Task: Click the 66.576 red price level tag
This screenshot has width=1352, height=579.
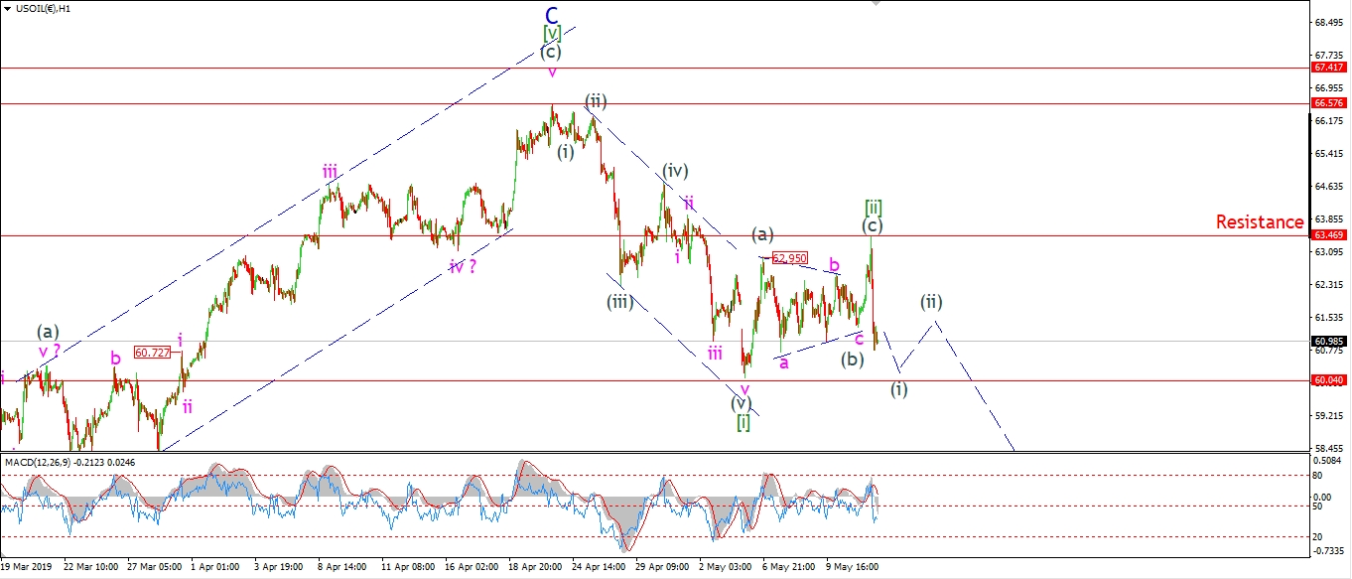Action: [1328, 103]
